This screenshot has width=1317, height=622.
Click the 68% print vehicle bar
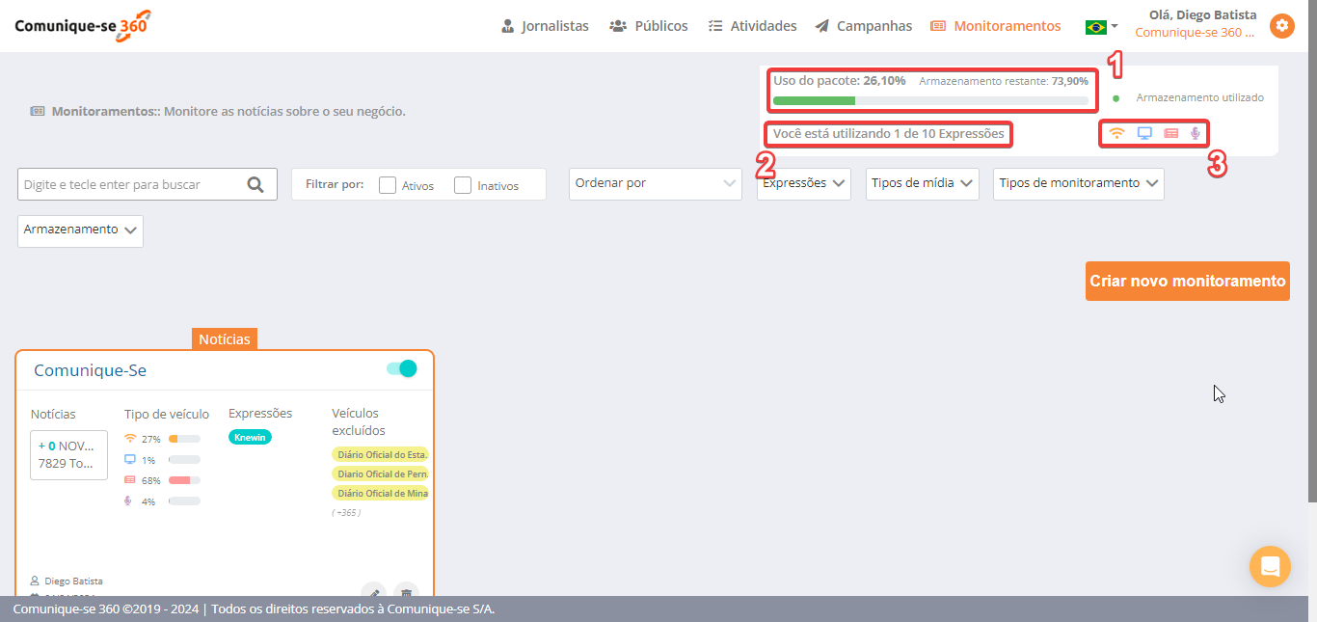[184, 479]
